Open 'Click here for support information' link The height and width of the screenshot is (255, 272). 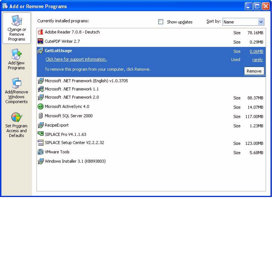[76, 59]
